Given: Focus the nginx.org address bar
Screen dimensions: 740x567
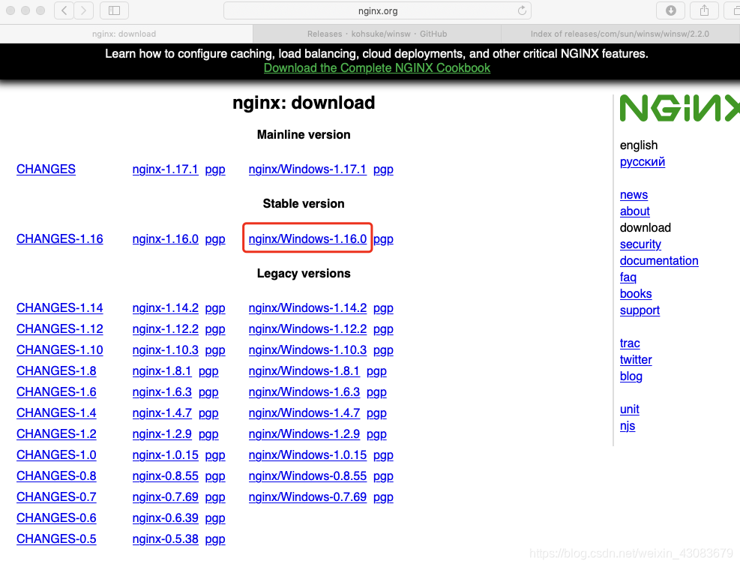Looking at the screenshot, I should pyautogui.click(x=378, y=10).
